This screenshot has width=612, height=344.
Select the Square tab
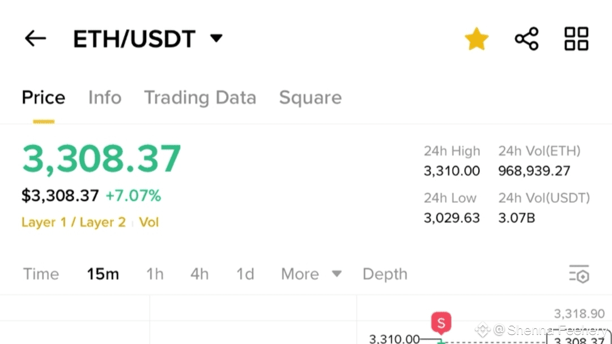click(x=310, y=97)
